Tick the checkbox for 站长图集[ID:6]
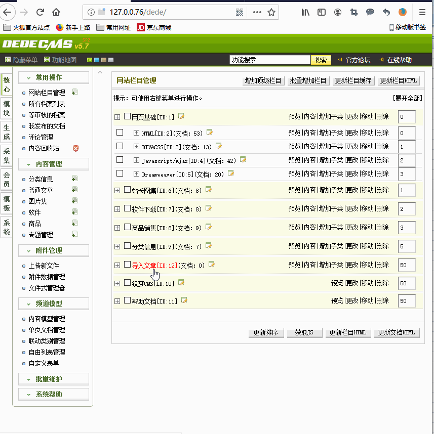 coord(127,190)
